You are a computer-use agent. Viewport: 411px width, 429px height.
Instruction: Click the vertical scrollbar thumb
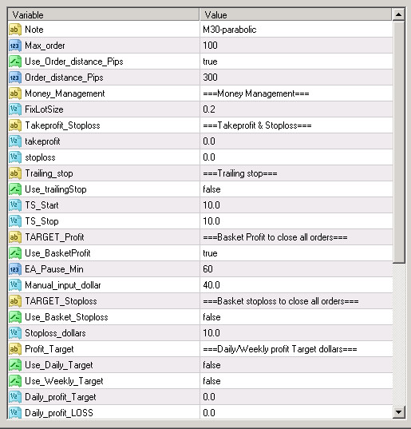(399, 142)
